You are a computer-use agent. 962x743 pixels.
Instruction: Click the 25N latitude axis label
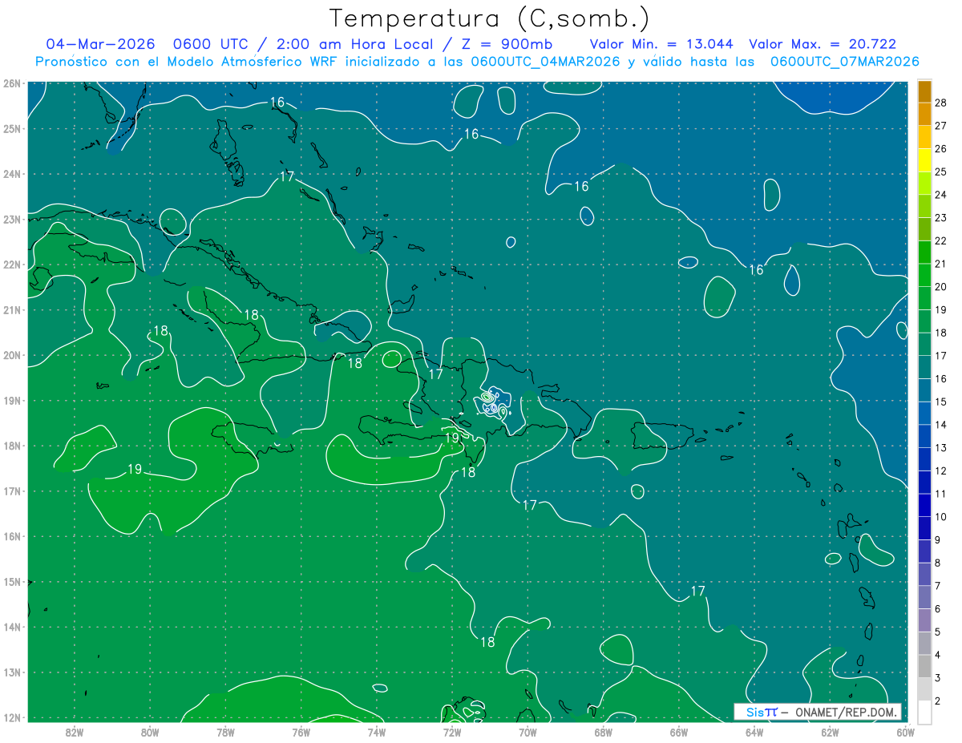[x=12, y=128]
